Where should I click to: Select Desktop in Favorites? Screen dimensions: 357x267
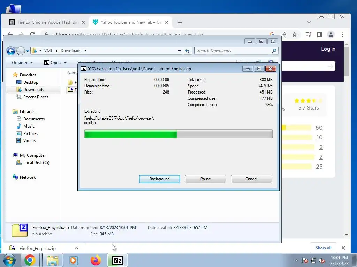coord(31,82)
